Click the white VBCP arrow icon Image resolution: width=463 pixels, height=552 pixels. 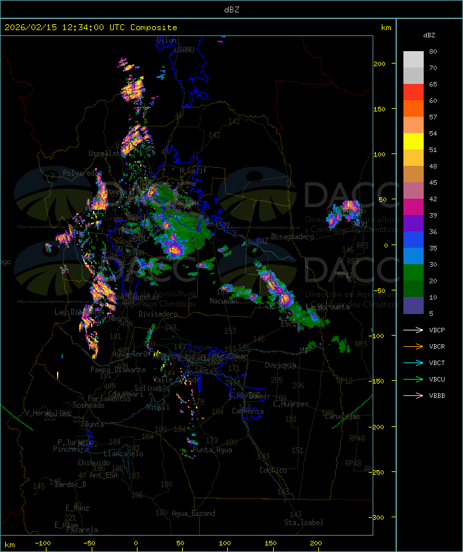click(x=413, y=330)
